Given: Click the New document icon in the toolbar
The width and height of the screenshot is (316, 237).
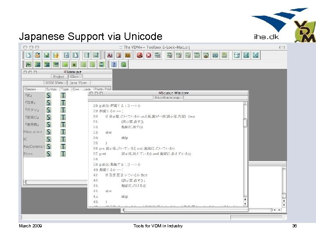Looking at the screenshot, I should pyautogui.click(x=29, y=55).
